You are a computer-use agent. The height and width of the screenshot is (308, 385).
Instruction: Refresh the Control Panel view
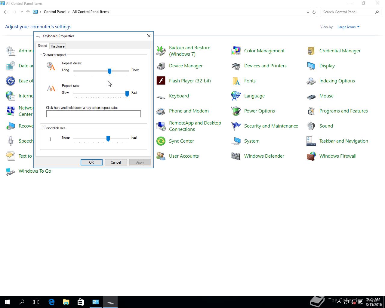point(314,12)
